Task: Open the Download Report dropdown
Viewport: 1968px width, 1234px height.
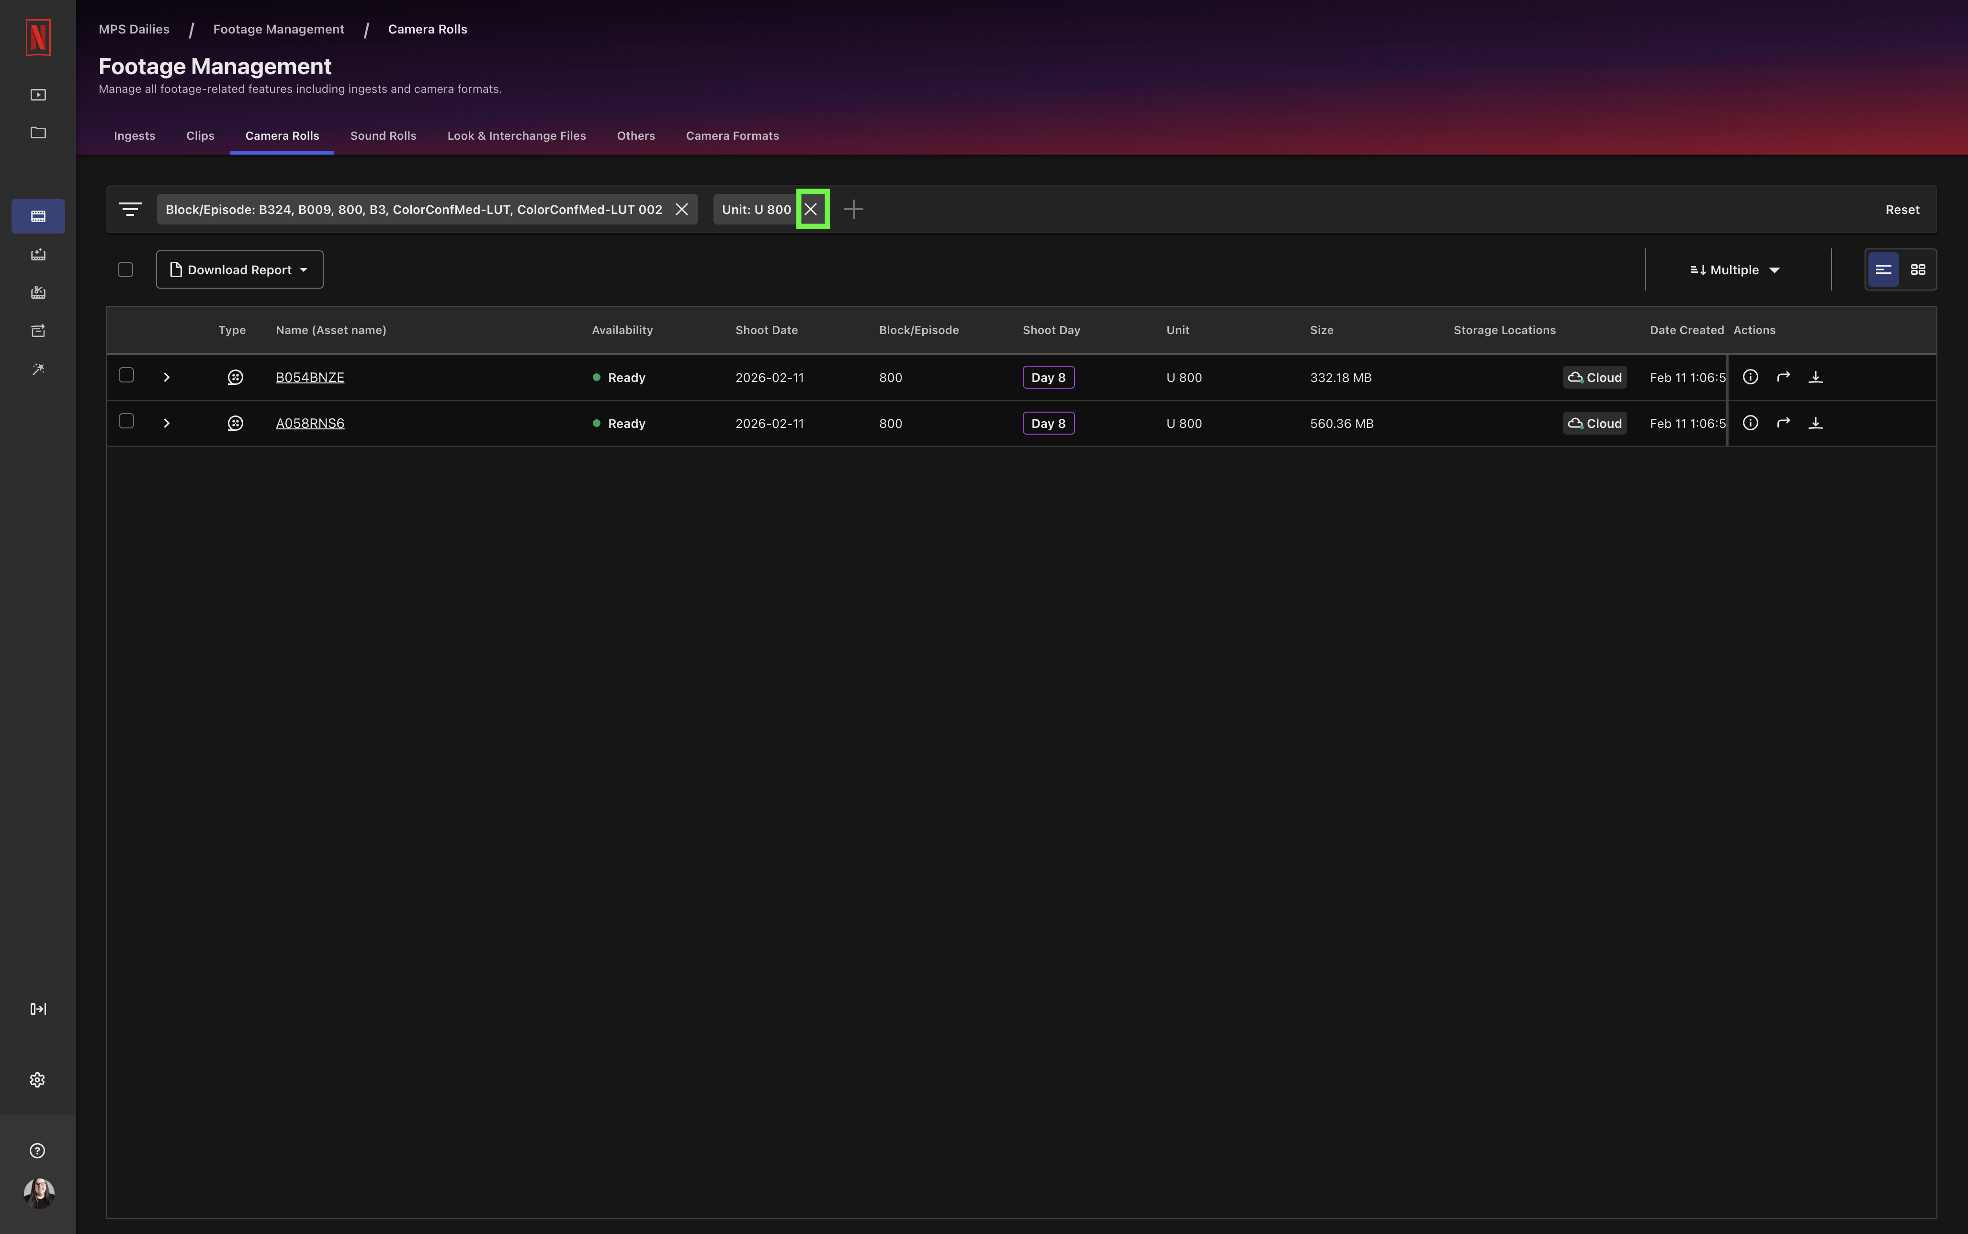Action: [239, 269]
